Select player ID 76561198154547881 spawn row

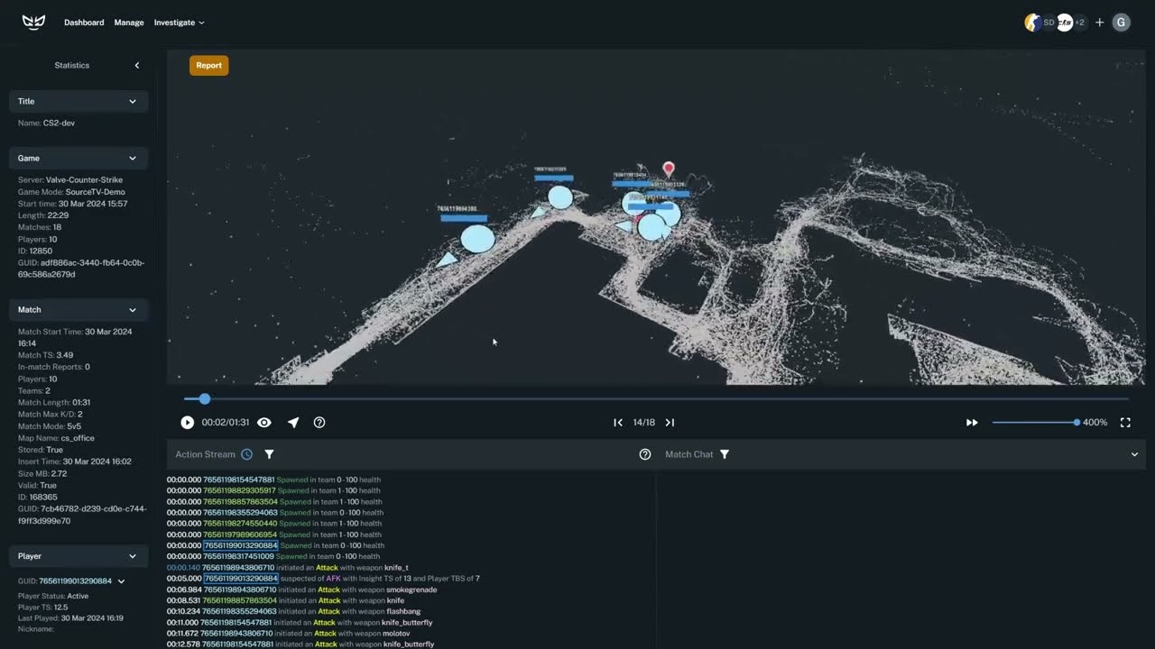pos(273,480)
